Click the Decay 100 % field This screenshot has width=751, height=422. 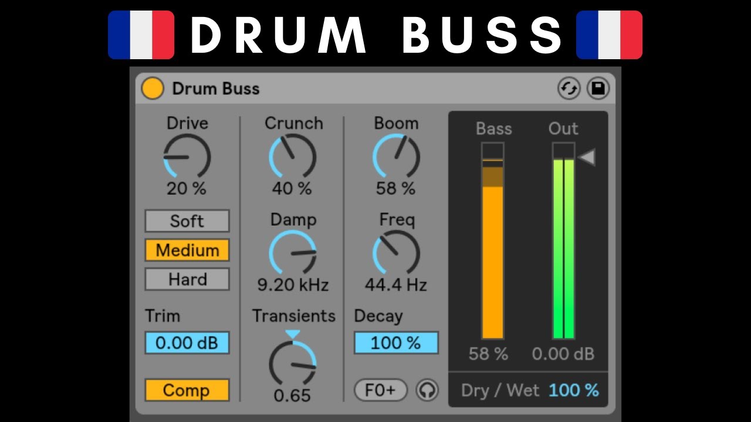tap(396, 343)
